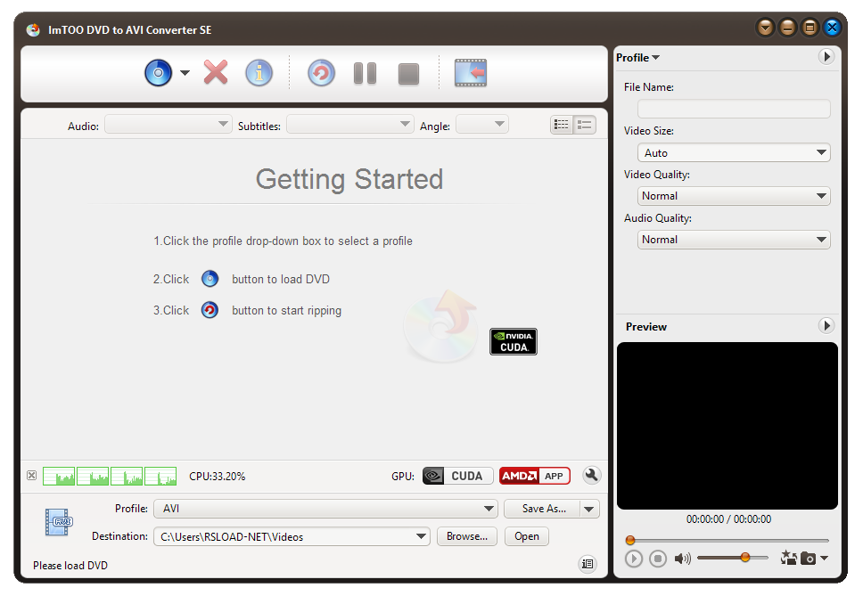Switch to the compact list view mode

(x=562, y=125)
